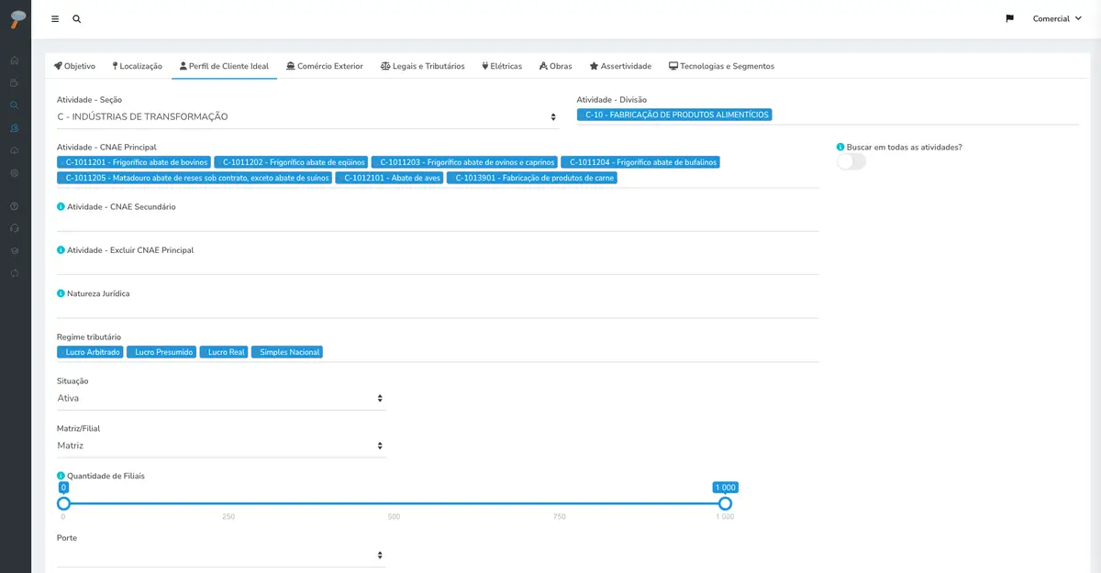Image resolution: width=1101 pixels, height=573 pixels.
Task: Click the search magnifier in top bar
Action: [x=77, y=18]
